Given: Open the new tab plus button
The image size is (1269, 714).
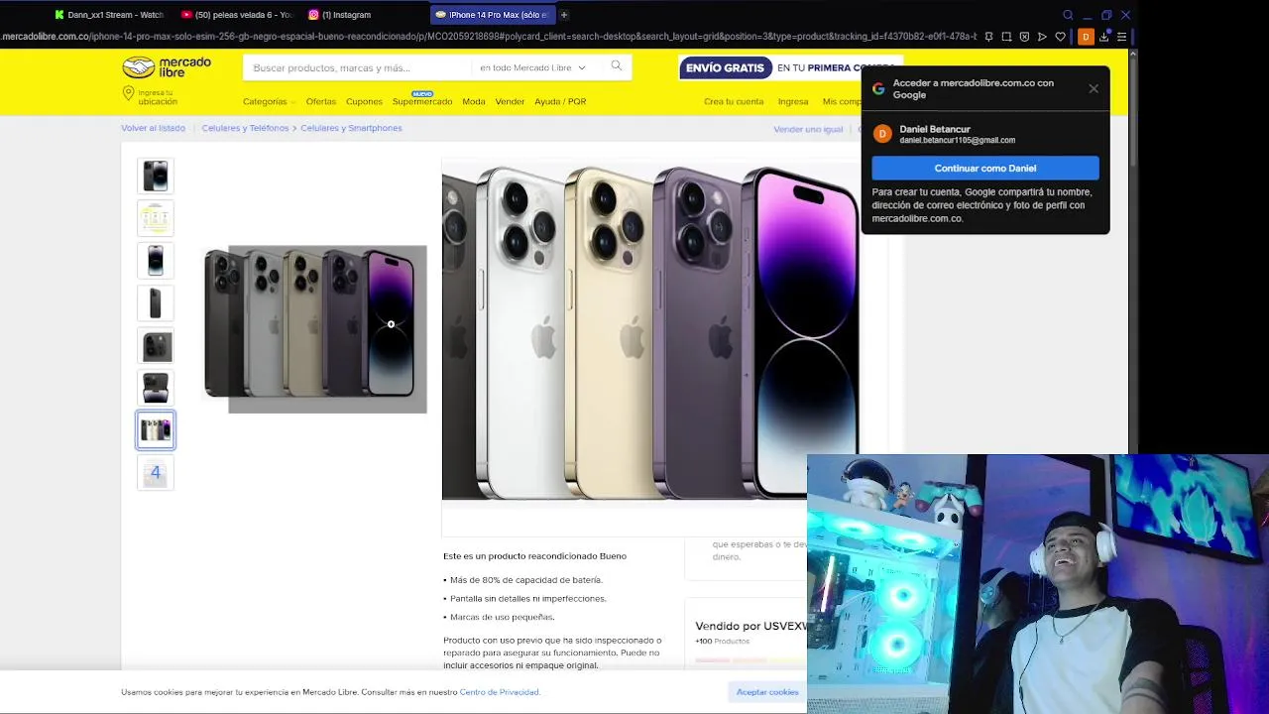Looking at the screenshot, I should tap(564, 15).
